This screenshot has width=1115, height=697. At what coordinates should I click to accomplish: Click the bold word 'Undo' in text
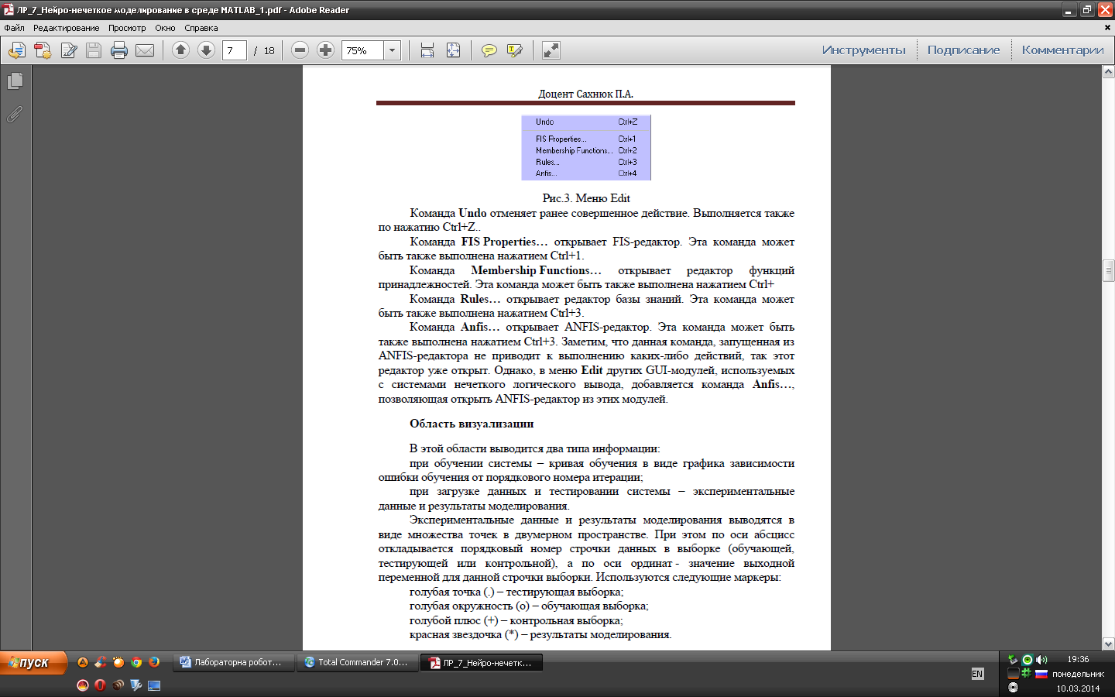click(472, 213)
